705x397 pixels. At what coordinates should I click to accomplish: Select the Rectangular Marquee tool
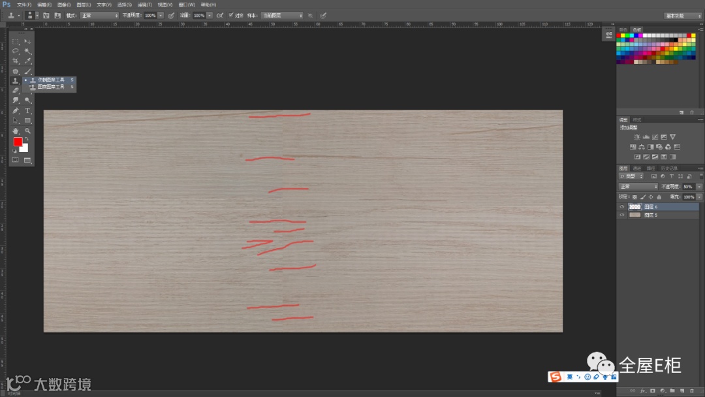click(x=15, y=41)
